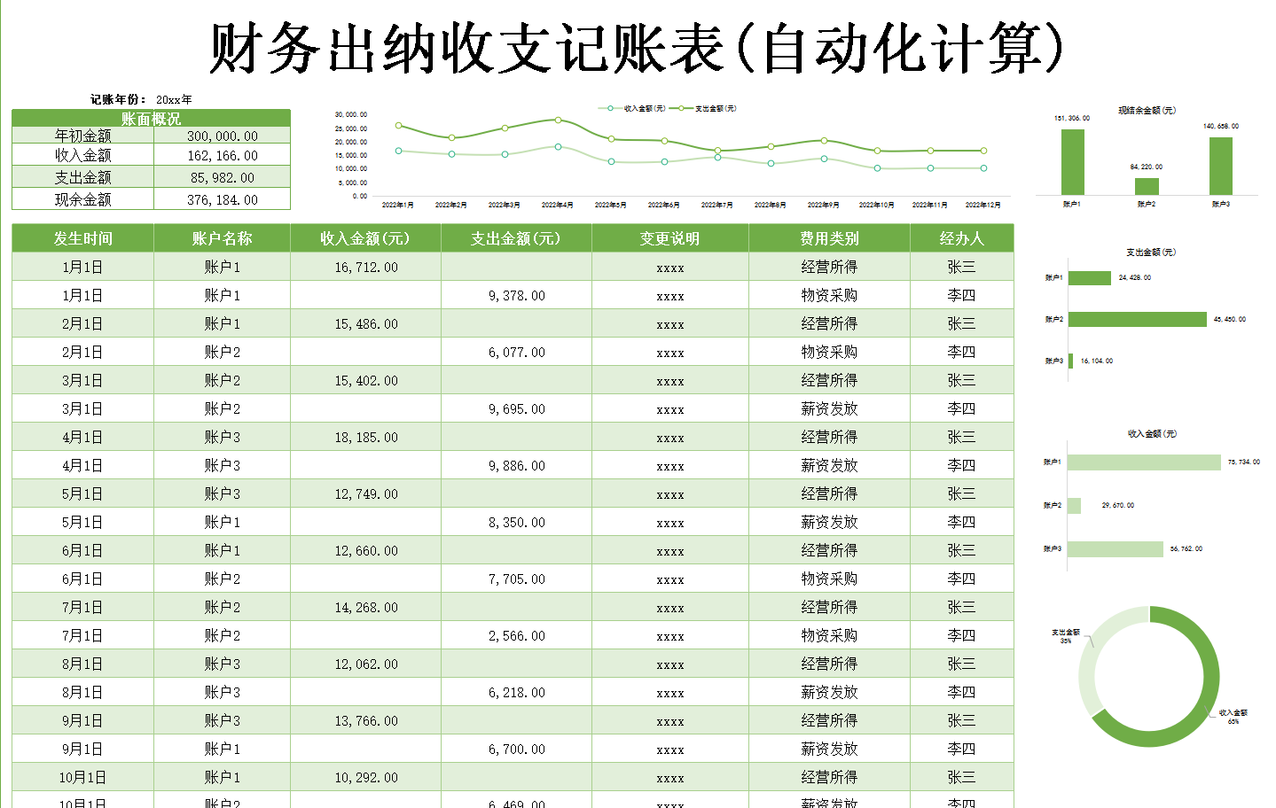Select the 6,700.00 expense cell
Image resolution: width=1276 pixels, height=808 pixels.
(516, 749)
